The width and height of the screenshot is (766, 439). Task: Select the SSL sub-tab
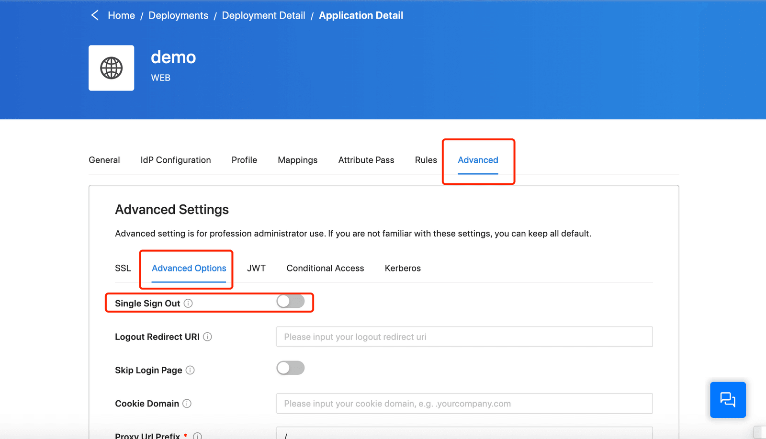click(123, 268)
